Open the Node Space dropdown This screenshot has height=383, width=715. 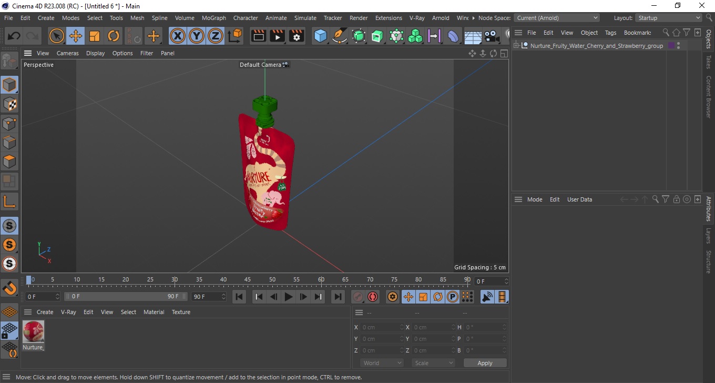pos(556,18)
